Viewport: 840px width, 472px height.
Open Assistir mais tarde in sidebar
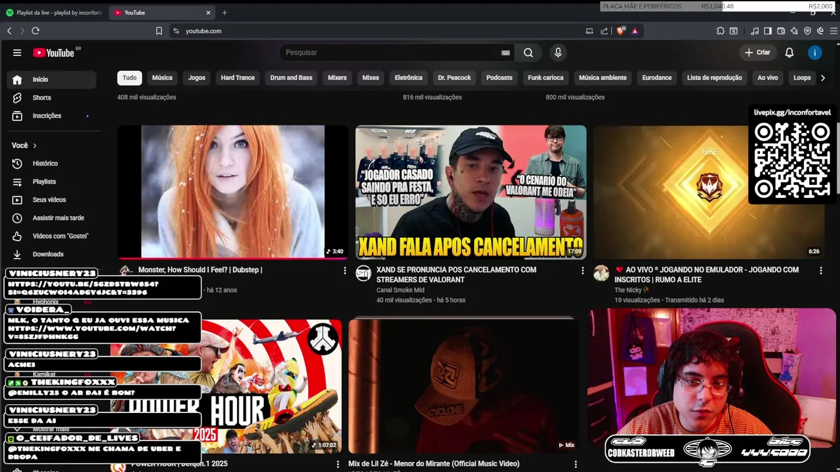tap(51, 218)
